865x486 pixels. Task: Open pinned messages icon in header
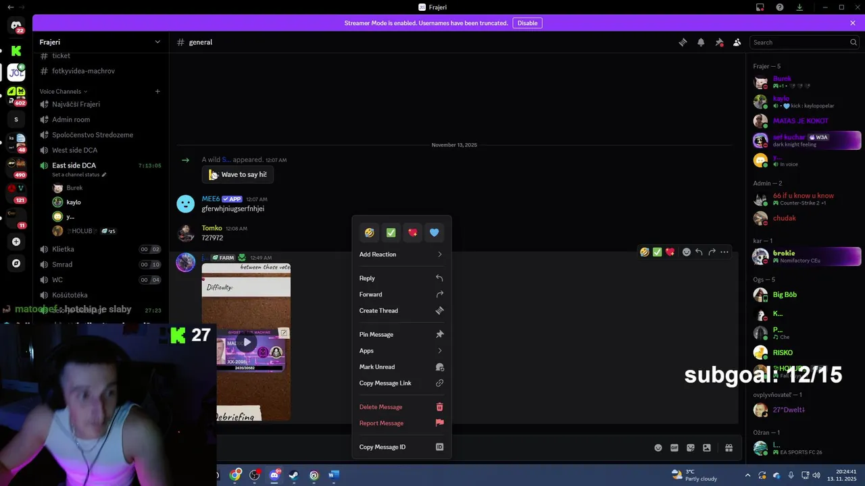tap(719, 42)
